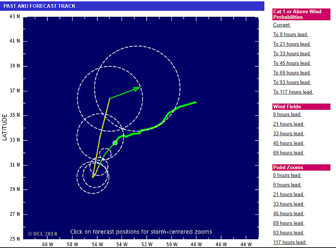The width and height of the screenshot is (336, 248).
Task: Open the 45 hours lead point zoom
Action: (288, 214)
